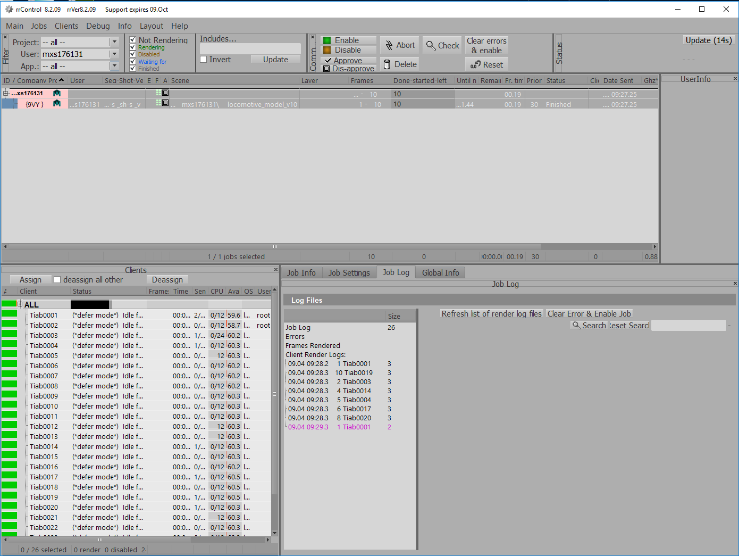Click the Check magnifier icon
The height and width of the screenshot is (556, 739).
tap(431, 45)
